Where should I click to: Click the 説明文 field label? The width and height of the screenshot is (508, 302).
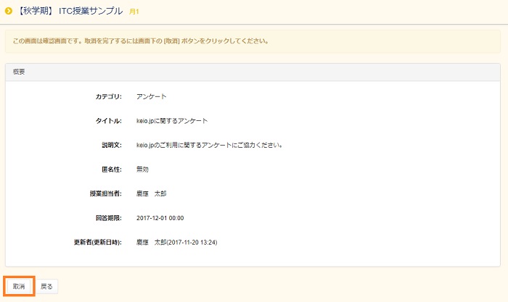(x=111, y=145)
